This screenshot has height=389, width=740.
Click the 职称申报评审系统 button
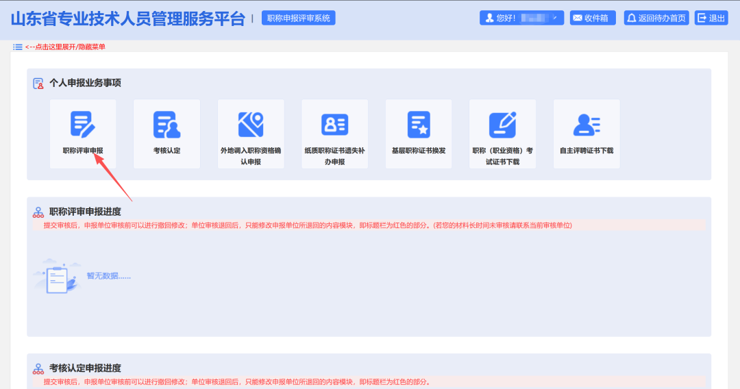point(298,18)
